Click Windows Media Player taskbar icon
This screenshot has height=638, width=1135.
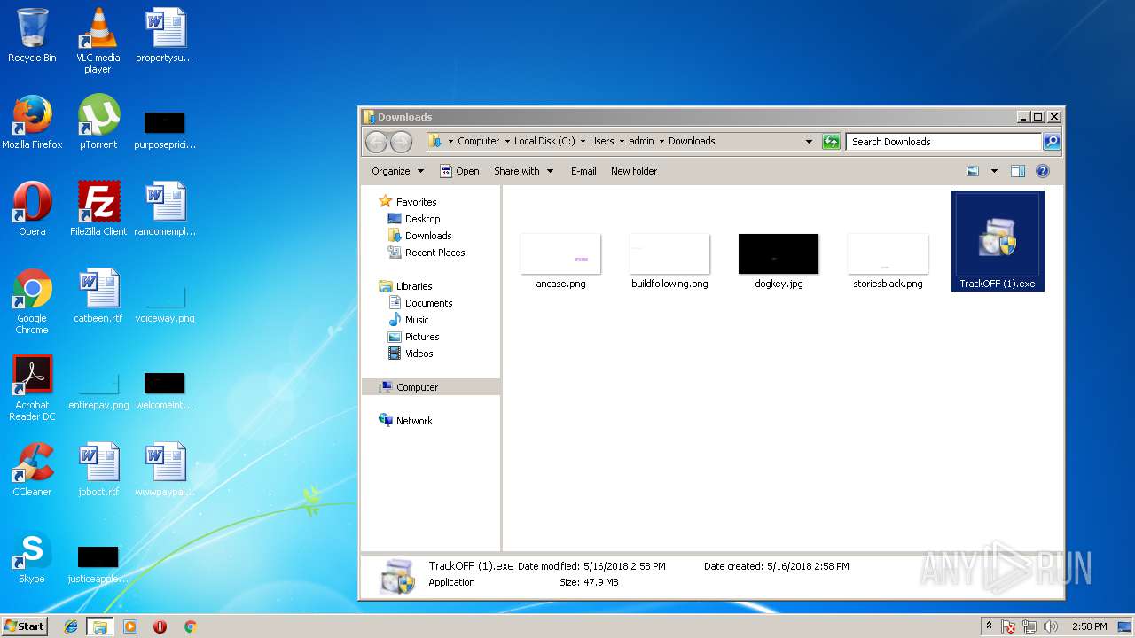130,626
